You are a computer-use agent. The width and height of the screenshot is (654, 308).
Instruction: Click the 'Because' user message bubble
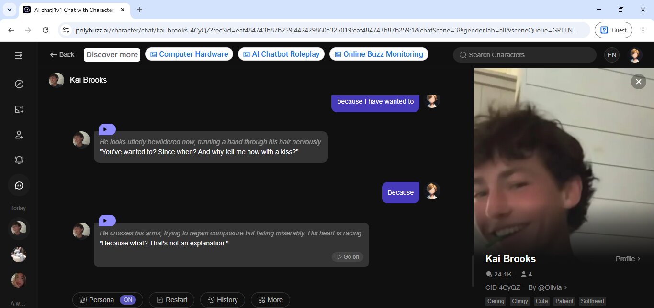point(401,192)
